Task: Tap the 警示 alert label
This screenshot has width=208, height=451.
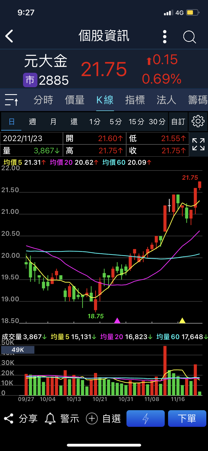Action: pyautogui.click(x=70, y=419)
